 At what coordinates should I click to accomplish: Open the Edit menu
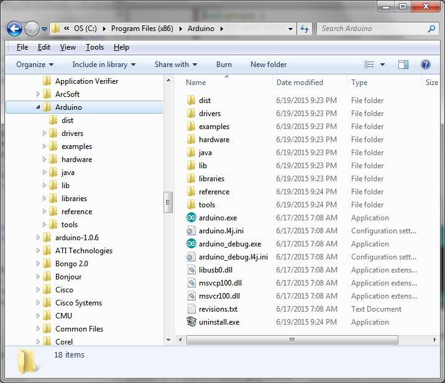pyautogui.click(x=44, y=47)
